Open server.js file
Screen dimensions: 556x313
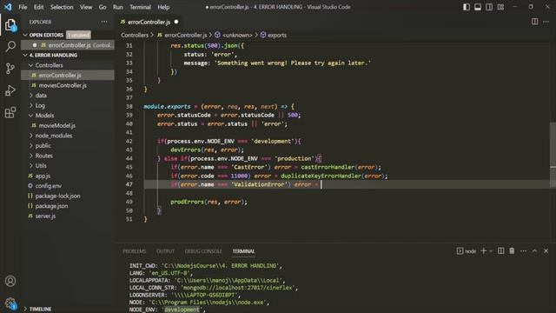coord(45,216)
